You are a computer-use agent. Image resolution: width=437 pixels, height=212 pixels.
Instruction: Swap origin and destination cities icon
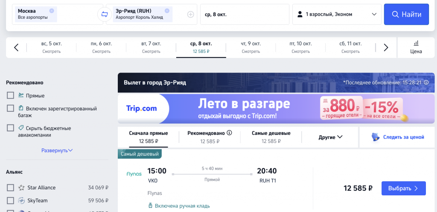[105, 15]
